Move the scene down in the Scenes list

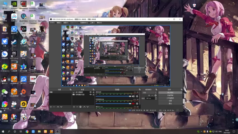[x=61, y=107]
